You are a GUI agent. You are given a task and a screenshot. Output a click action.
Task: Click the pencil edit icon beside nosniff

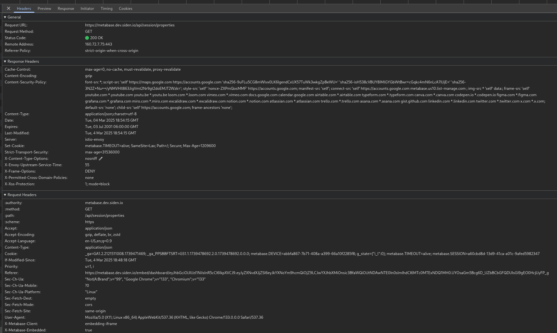tap(101, 159)
